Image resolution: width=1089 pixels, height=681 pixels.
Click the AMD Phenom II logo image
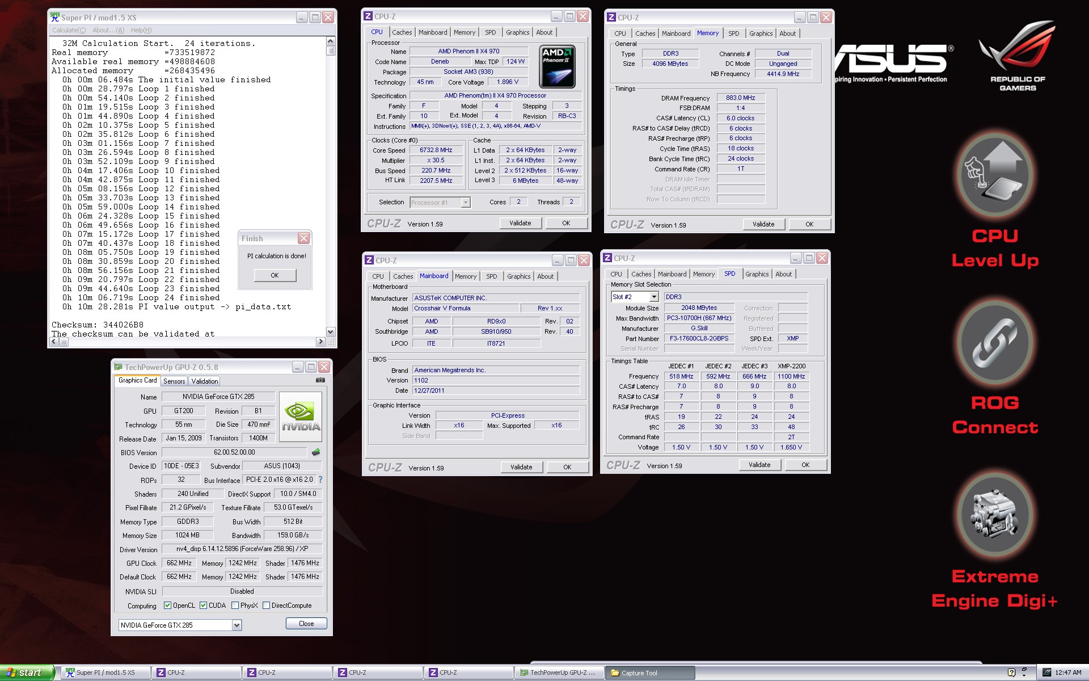(557, 66)
